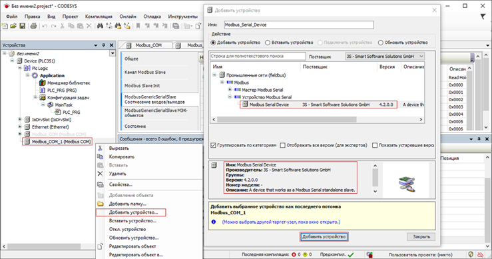The height and width of the screenshot is (259, 492).
Task: Open the Проект menu
Action: point(70,17)
